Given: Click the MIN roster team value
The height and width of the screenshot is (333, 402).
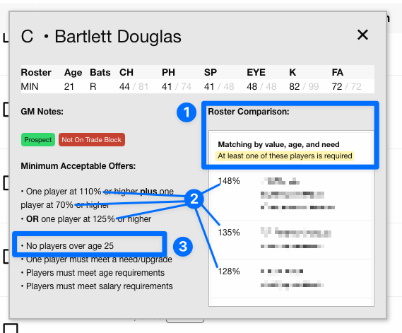Looking at the screenshot, I should pos(30,87).
